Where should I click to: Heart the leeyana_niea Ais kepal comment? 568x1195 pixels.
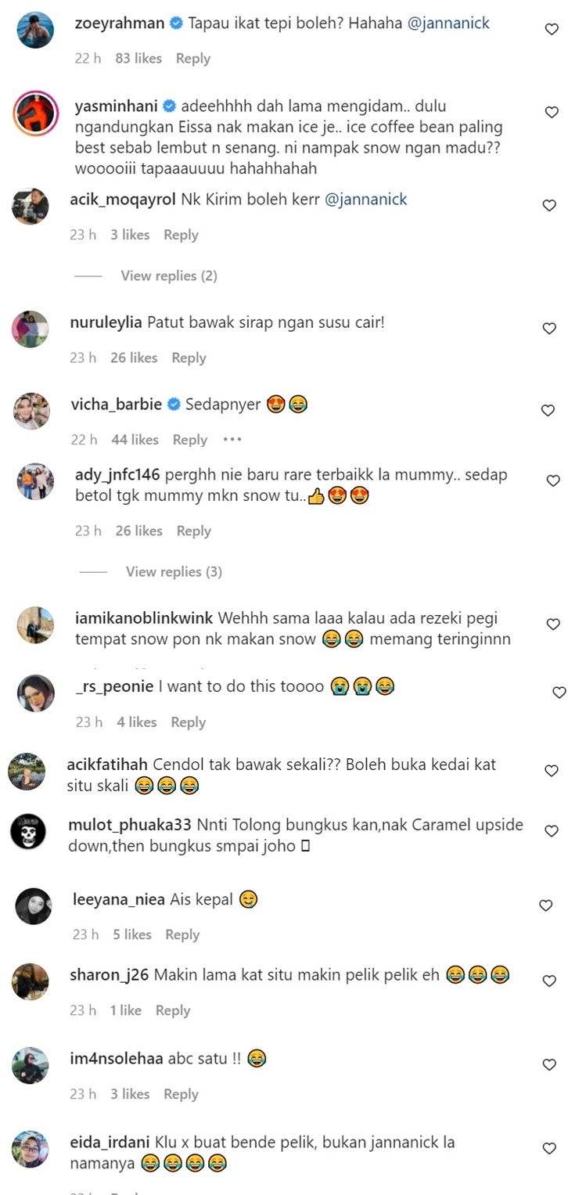click(546, 905)
